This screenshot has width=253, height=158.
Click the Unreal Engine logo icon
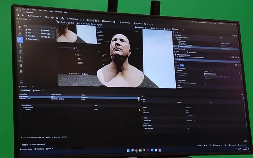(x=19, y=10)
